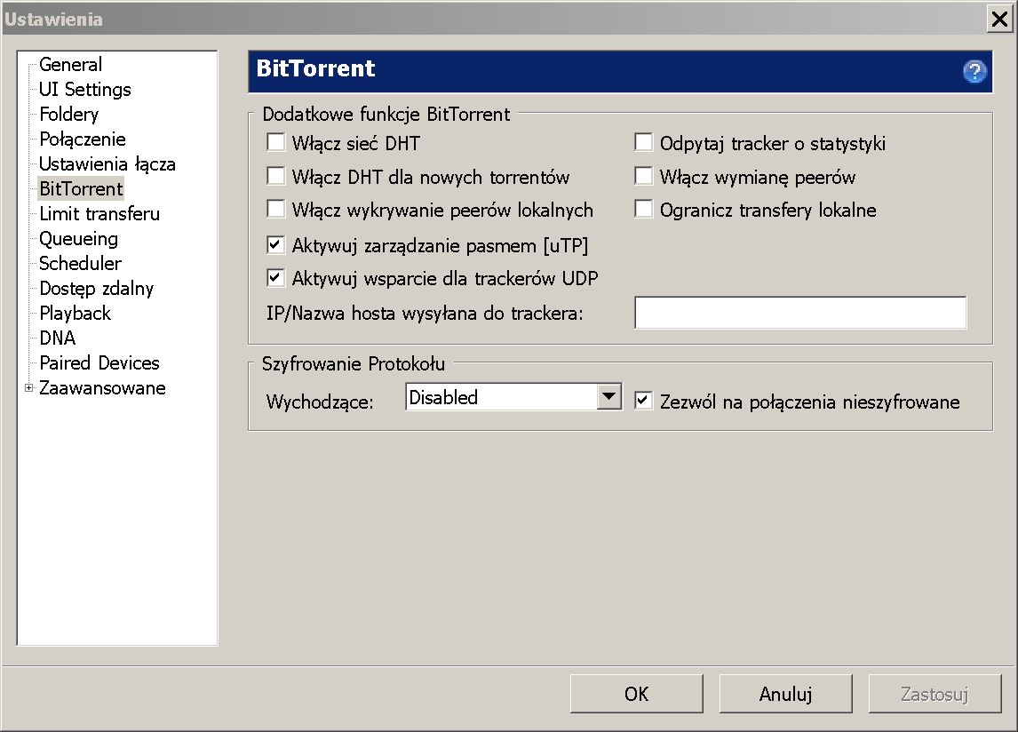Viewport: 1018px width, 732px height.
Task: Toggle Włącz DHT dla nowych torrentów
Action: 276,176
